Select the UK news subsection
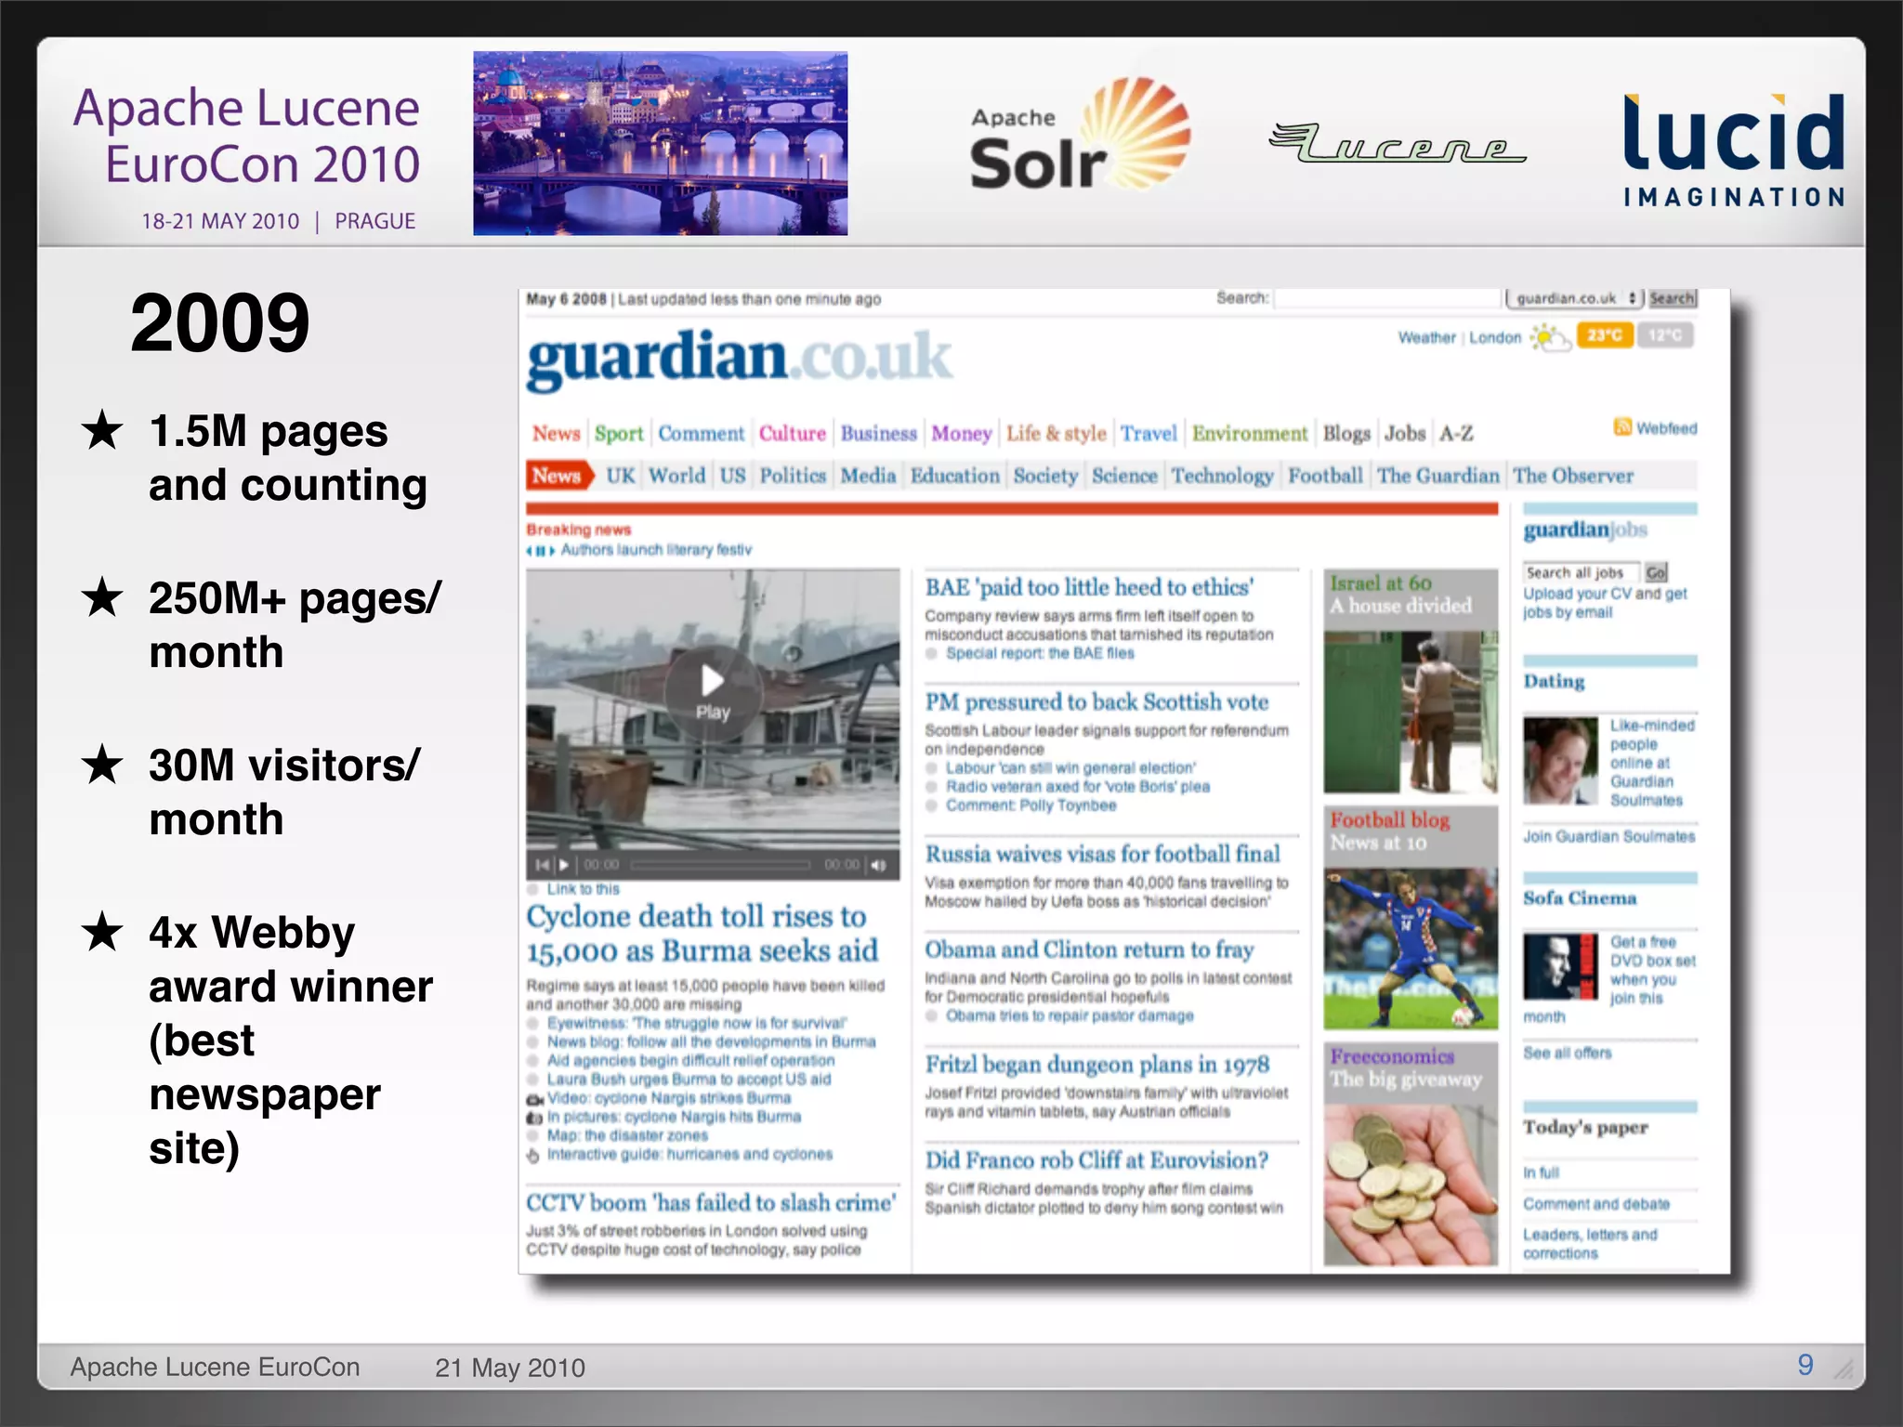Screen dimensions: 1903x1427 (621, 476)
